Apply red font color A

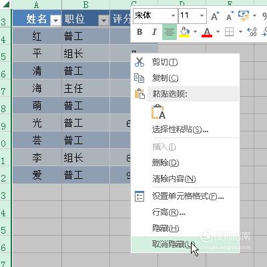click(207, 33)
